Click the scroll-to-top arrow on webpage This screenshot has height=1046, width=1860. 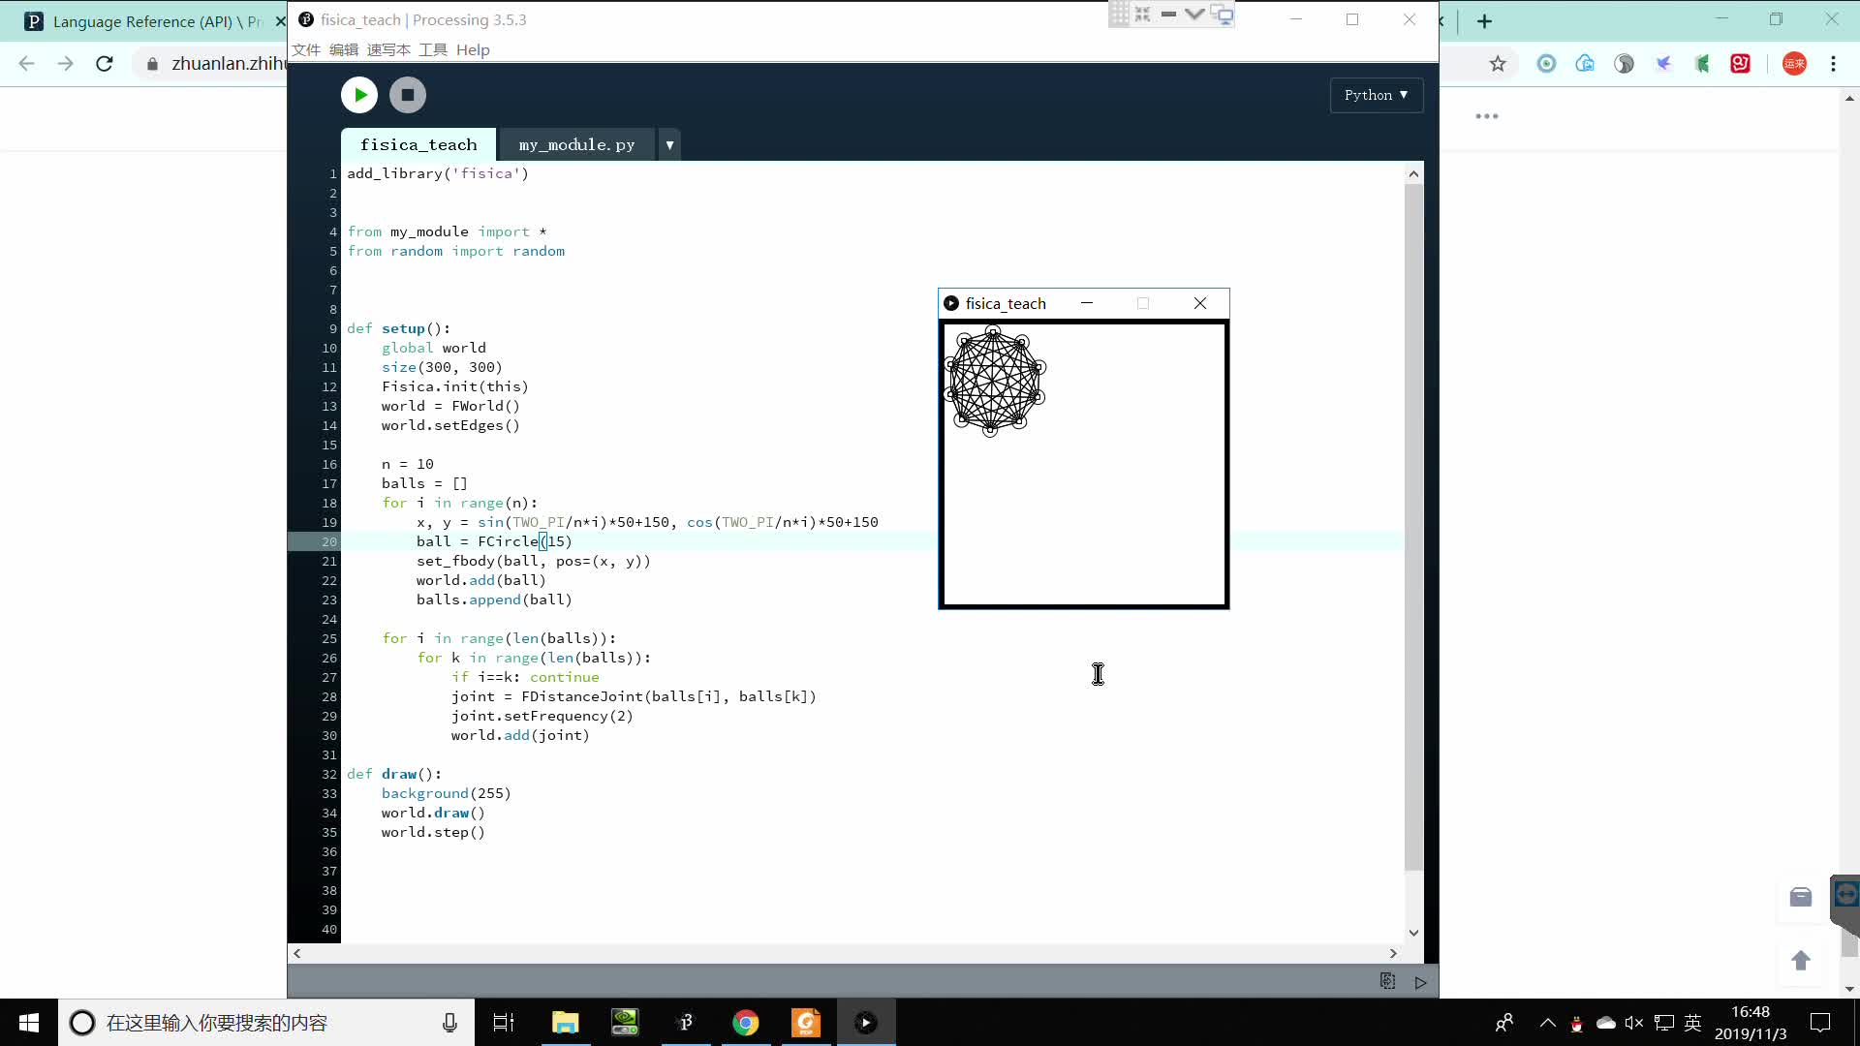tap(1801, 960)
